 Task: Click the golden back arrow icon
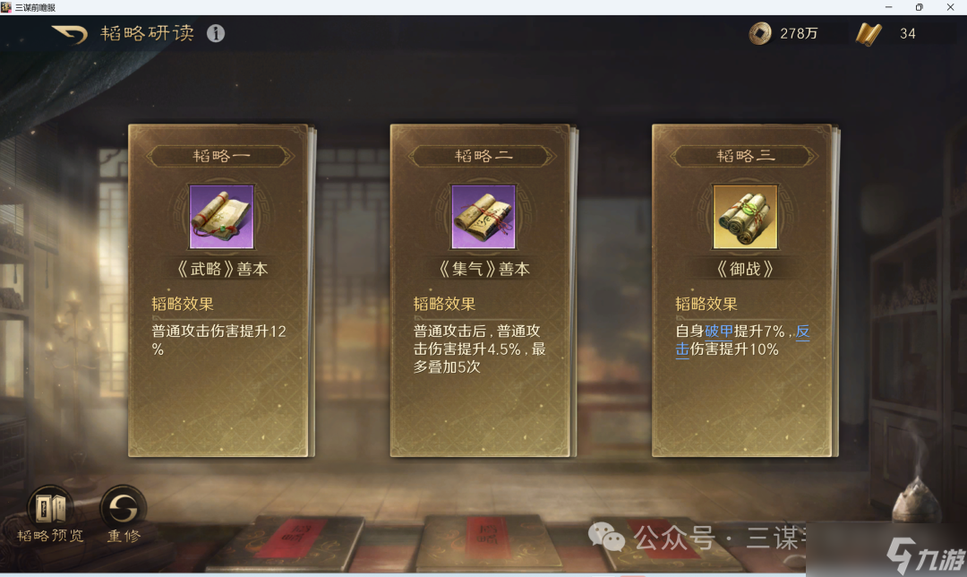tap(69, 34)
